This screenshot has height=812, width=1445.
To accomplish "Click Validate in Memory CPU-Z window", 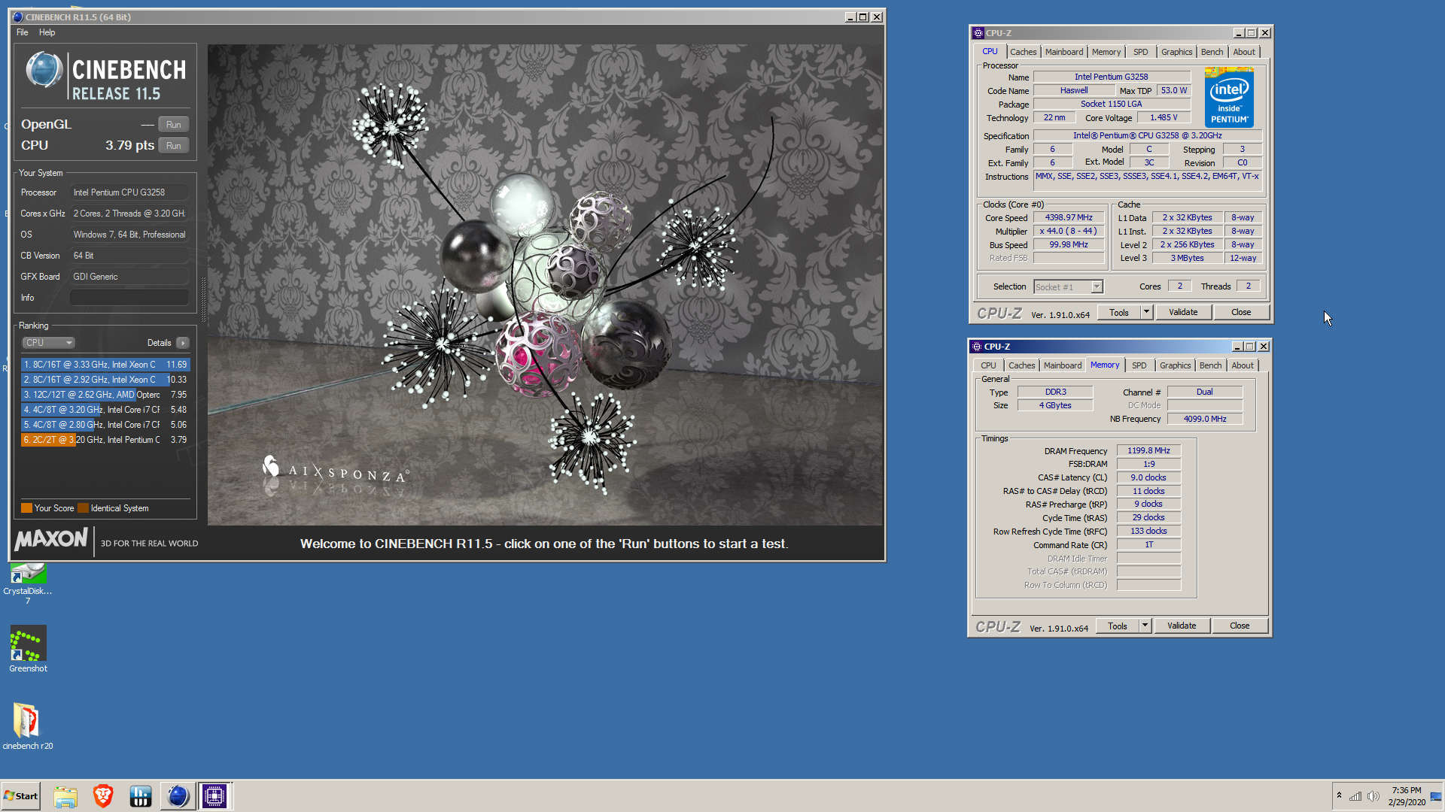I will tap(1182, 626).
